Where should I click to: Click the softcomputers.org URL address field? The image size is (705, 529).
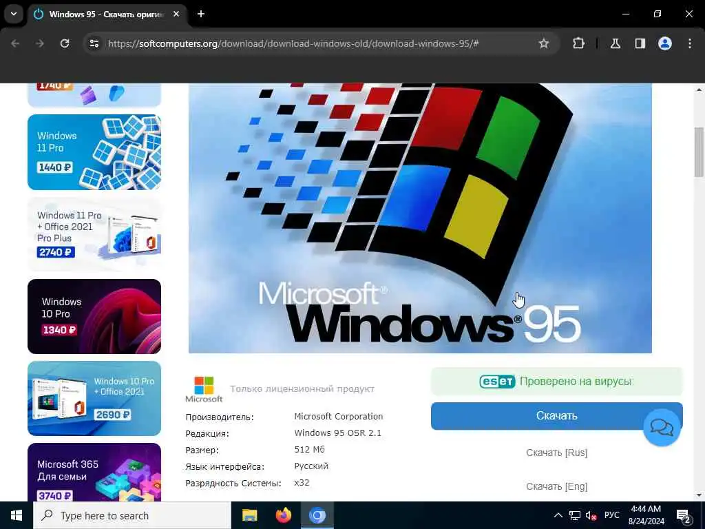click(293, 43)
